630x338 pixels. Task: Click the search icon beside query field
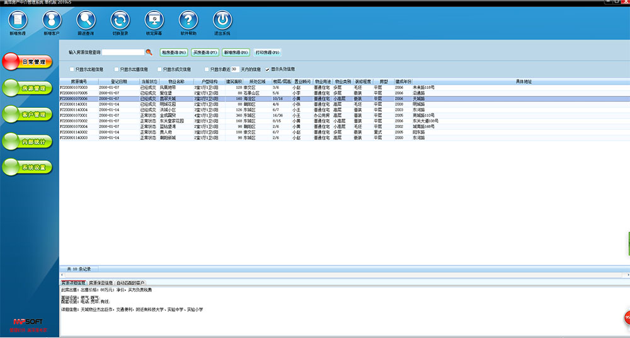[149, 52]
